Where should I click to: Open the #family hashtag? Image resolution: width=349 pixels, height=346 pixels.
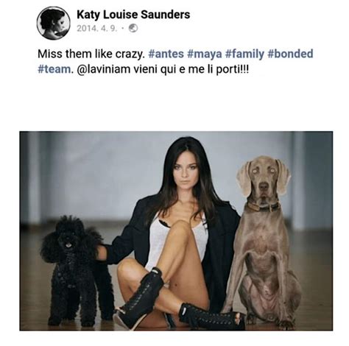244,54
